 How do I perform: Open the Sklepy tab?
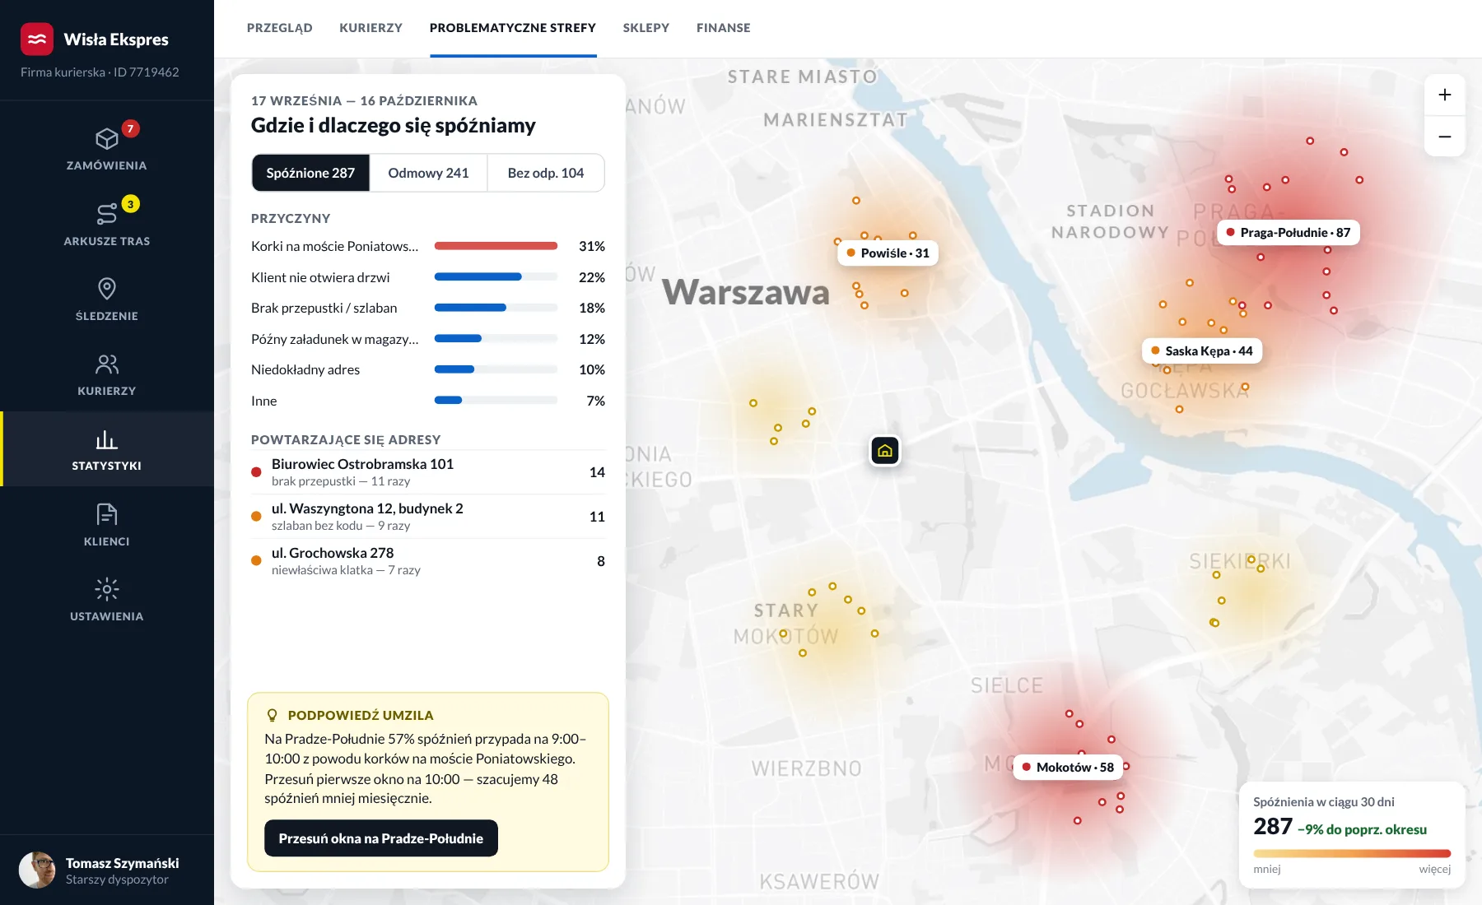[646, 28]
